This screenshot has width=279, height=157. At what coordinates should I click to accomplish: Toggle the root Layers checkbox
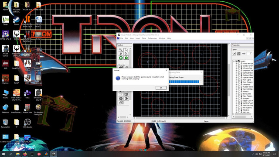click(236, 61)
